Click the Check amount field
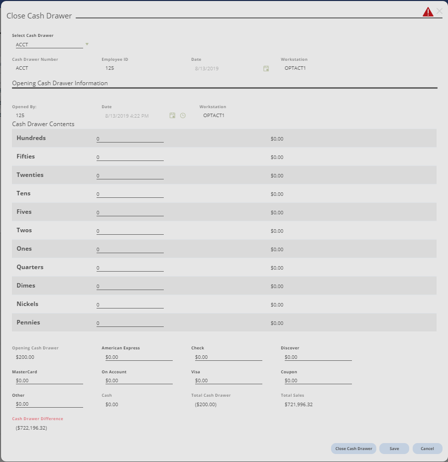The width and height of the screenshot is (448, 462). tap(228, 357)
